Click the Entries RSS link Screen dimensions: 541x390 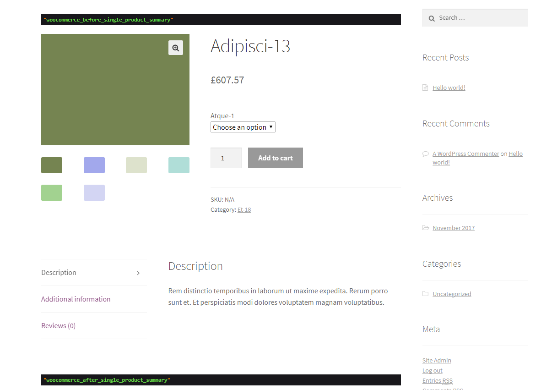tap(438, 380)
